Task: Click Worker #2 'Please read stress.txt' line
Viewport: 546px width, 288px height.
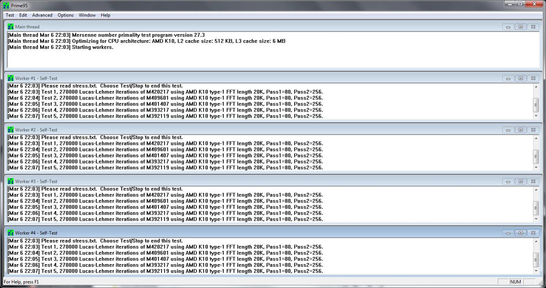Action: click(95, 137)
